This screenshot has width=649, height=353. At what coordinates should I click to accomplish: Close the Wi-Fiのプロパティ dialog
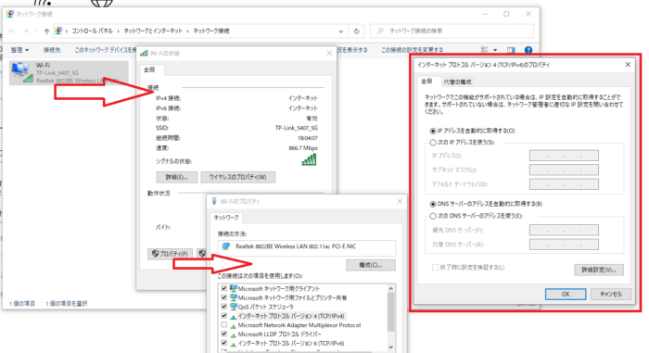pyautogui.click(x=400, y=201)
